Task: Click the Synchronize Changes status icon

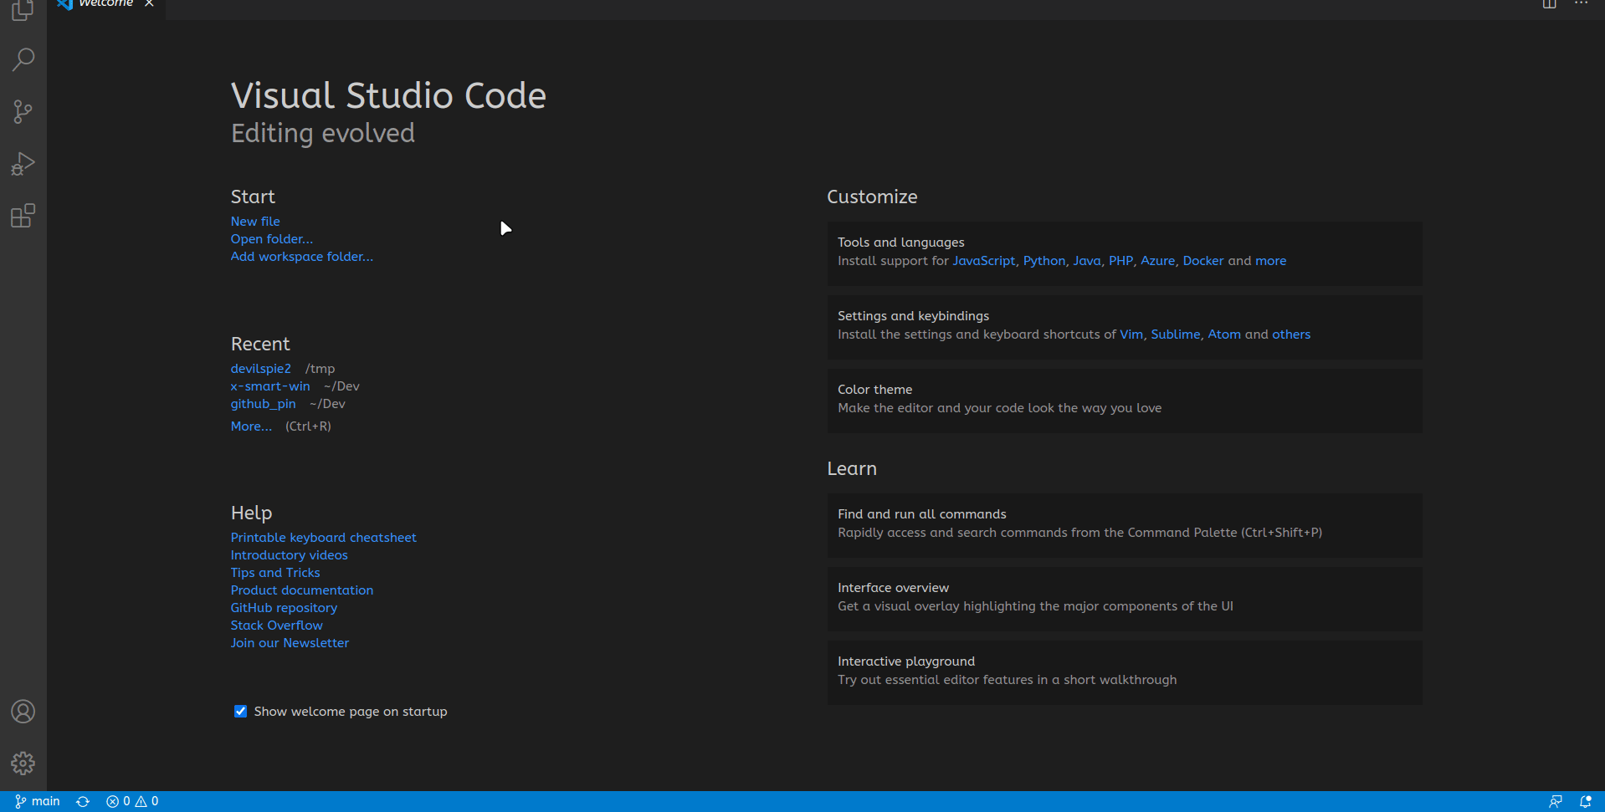Action: point(83,801)
